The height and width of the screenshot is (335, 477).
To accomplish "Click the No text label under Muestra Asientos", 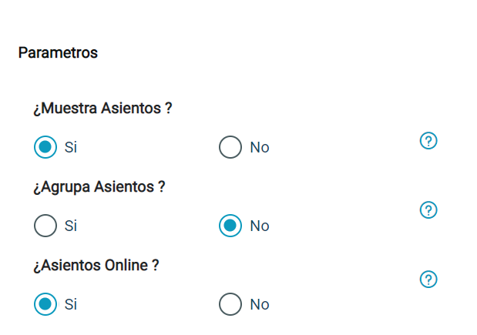I will [x=260, y=147].
